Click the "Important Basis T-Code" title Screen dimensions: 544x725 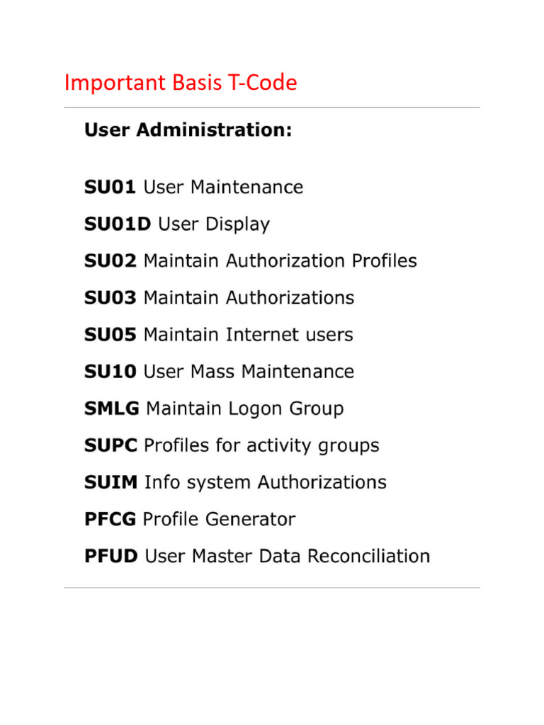click(181, 84)
